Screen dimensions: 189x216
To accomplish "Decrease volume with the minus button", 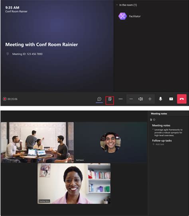I will 131,99.
